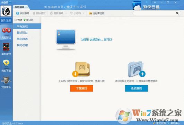This screenshot has width=184, height=125.
Task: Click the computer monitor illustration
Action: click(66, 40)
